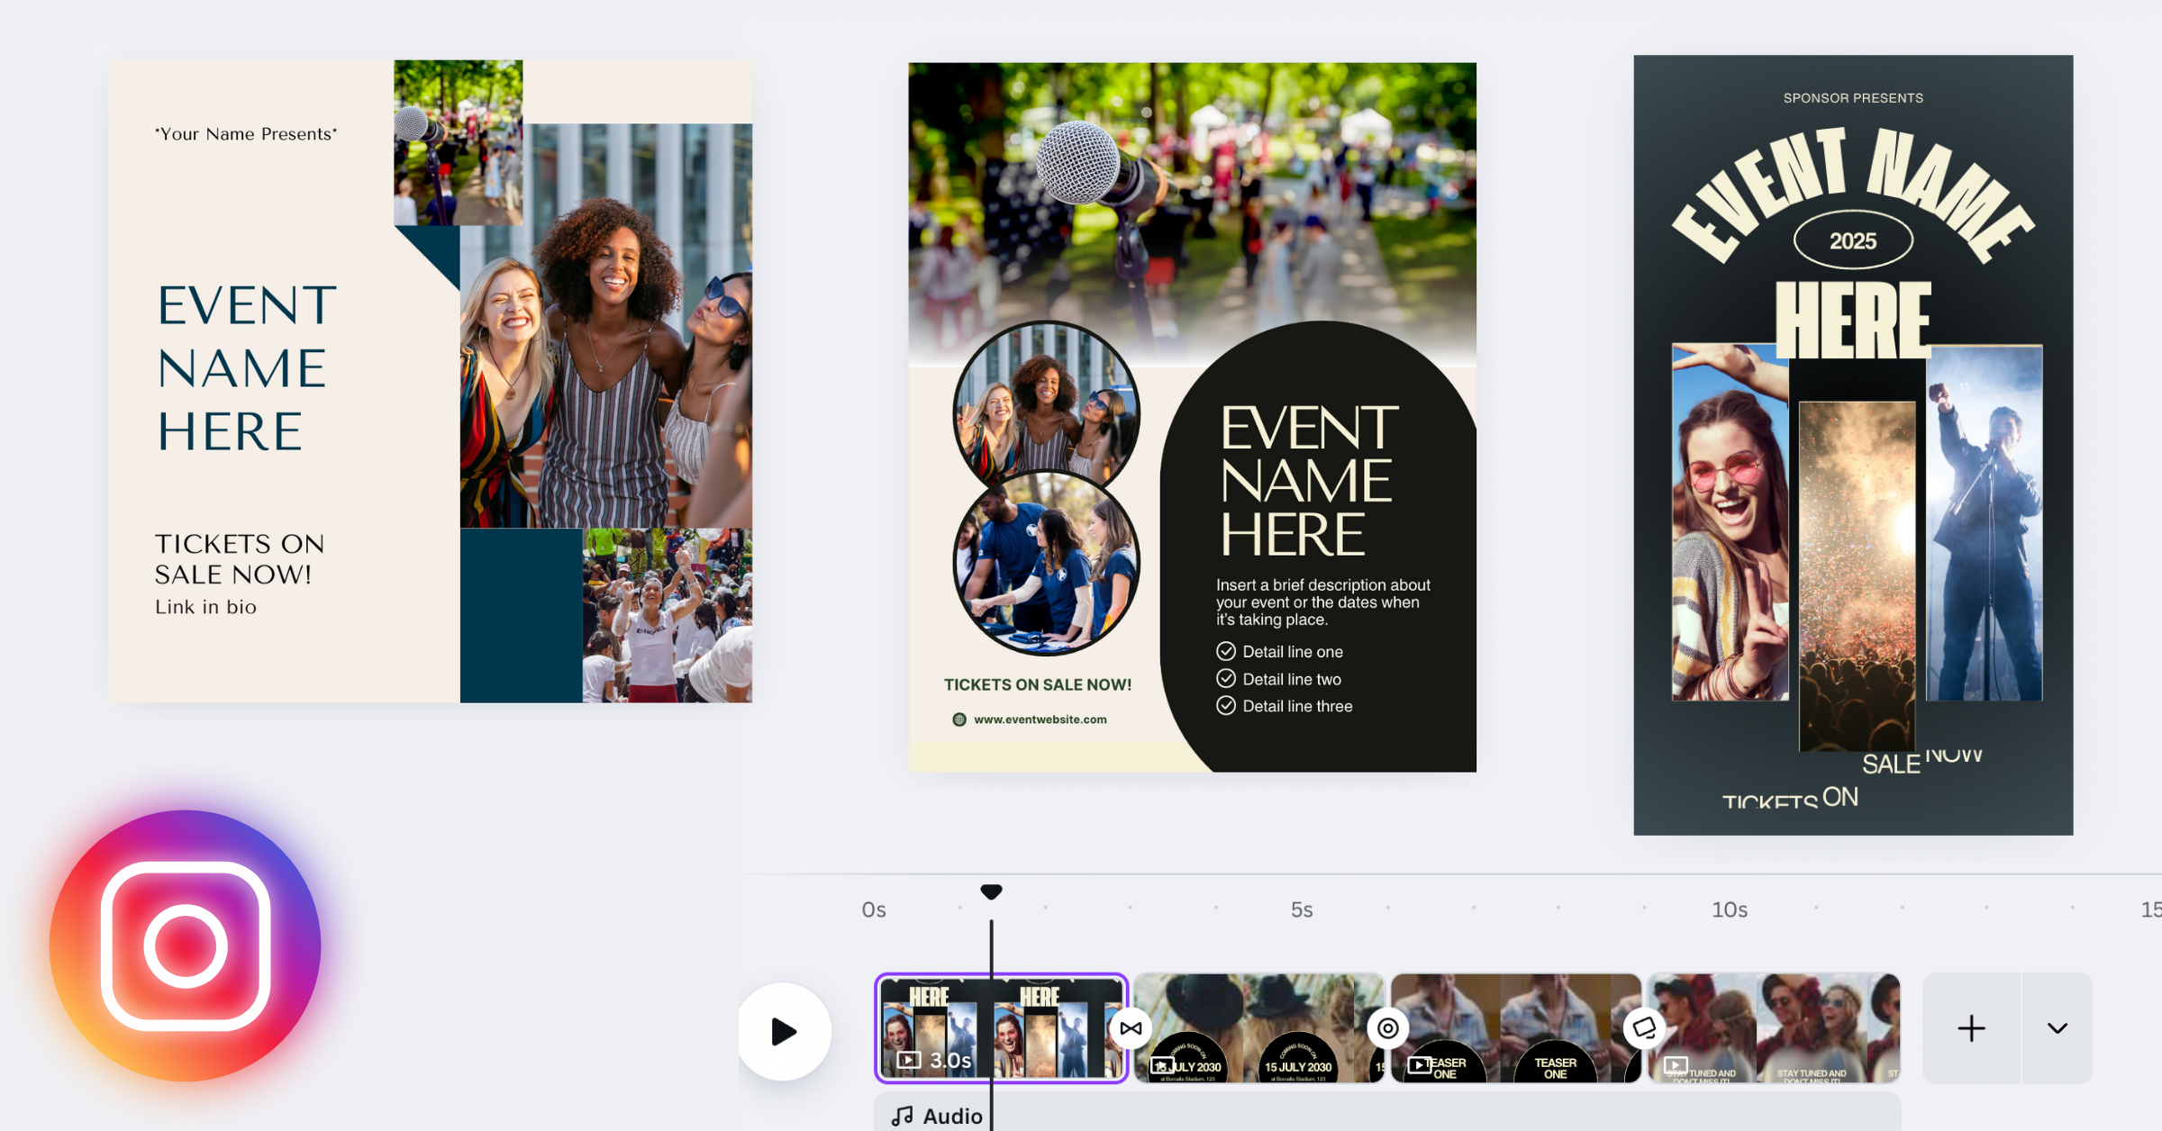This screenshot has height=1131, width=2162.
Task: Click the checkmark beside Detail line one
Action: [1226, 651]
